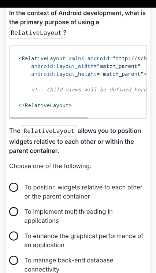Click the empty scrollbar track right of thumb

[x=117, y=118]
